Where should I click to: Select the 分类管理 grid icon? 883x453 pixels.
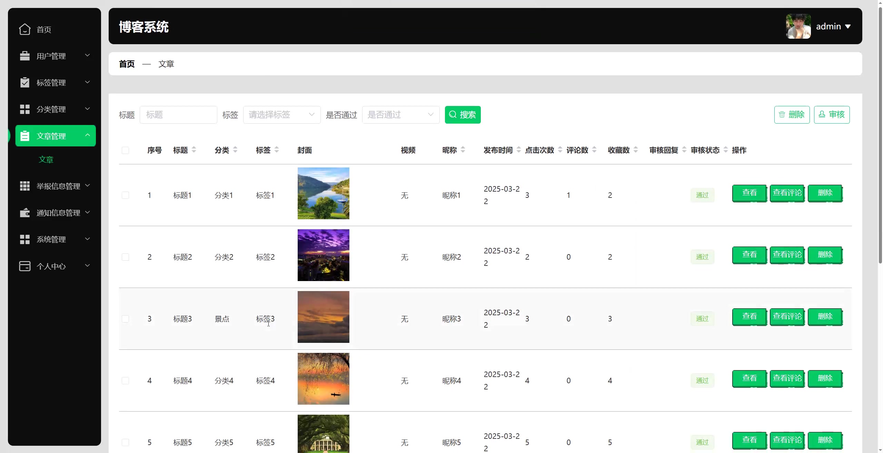point(24,109)
